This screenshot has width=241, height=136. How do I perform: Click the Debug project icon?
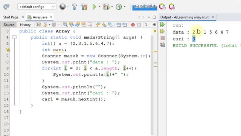click(107, 7)
